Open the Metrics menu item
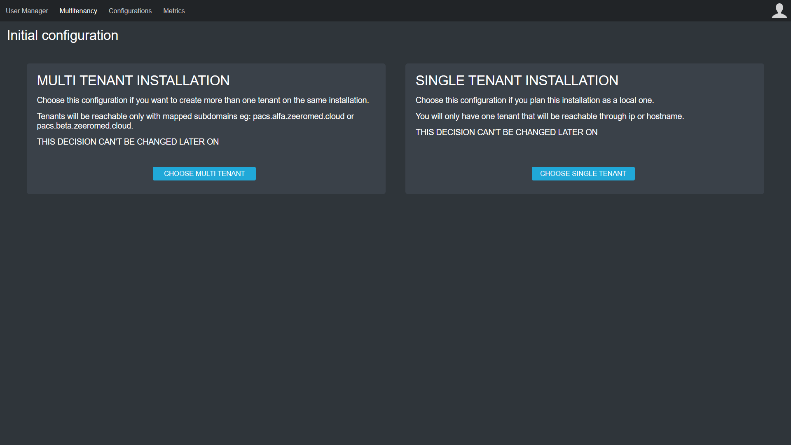Image resolution: width=791 pixels, height=445 pixels. 174,11
